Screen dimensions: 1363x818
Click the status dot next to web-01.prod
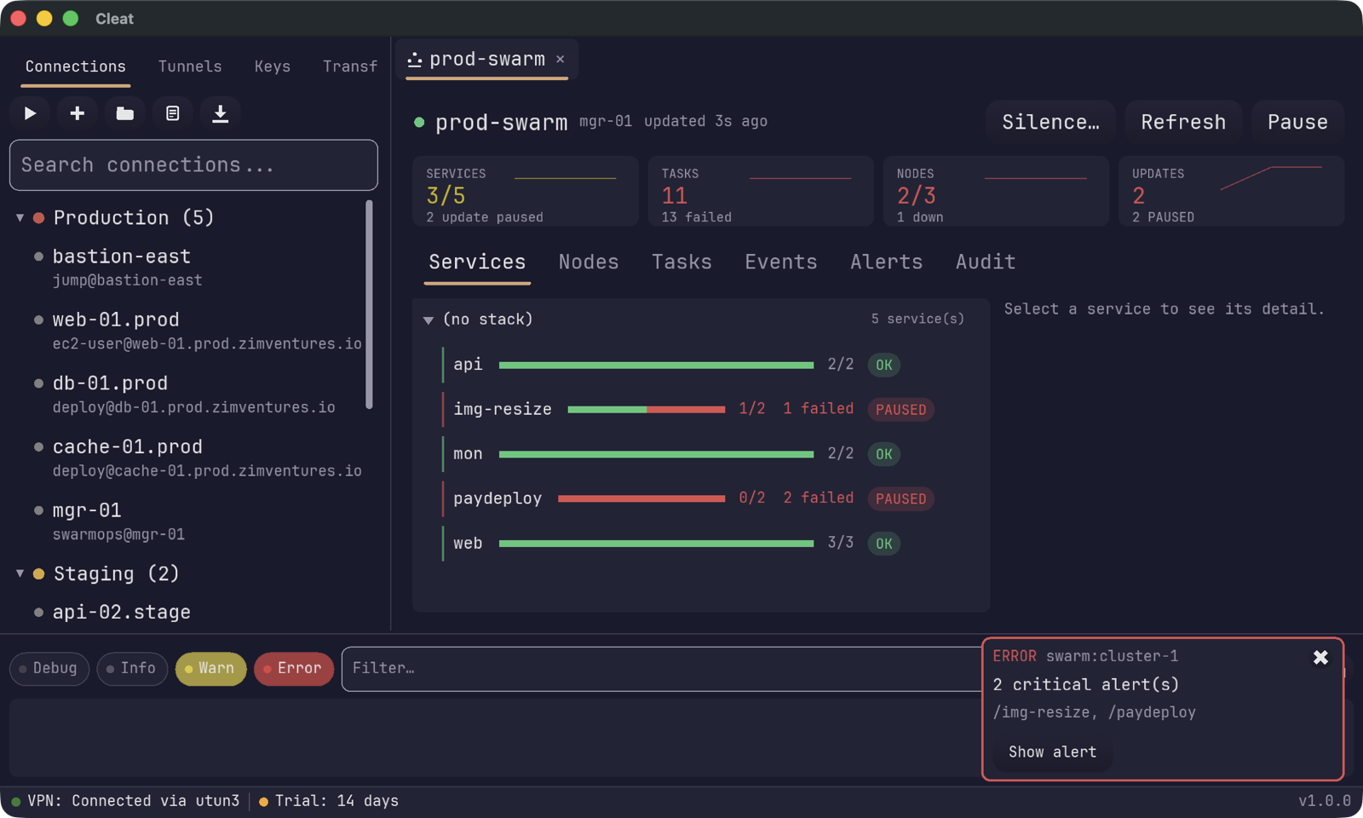[x=38, y=320]
